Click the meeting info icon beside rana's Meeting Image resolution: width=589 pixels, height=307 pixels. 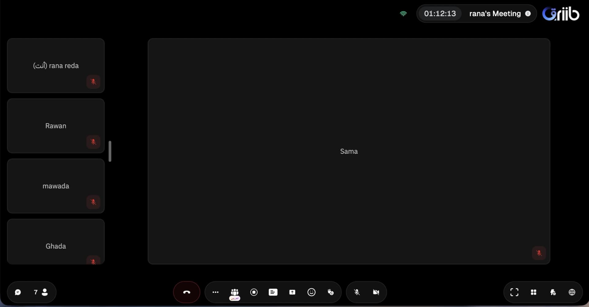pyautogui.click(x=528, y=13)
